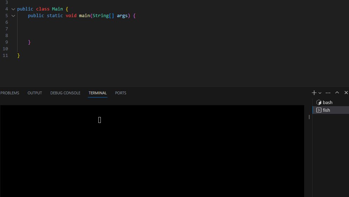The height and width of the screenshot is (197, 349).
Task: Click the closing yellow brace on line 11
Action: point(19,56)
